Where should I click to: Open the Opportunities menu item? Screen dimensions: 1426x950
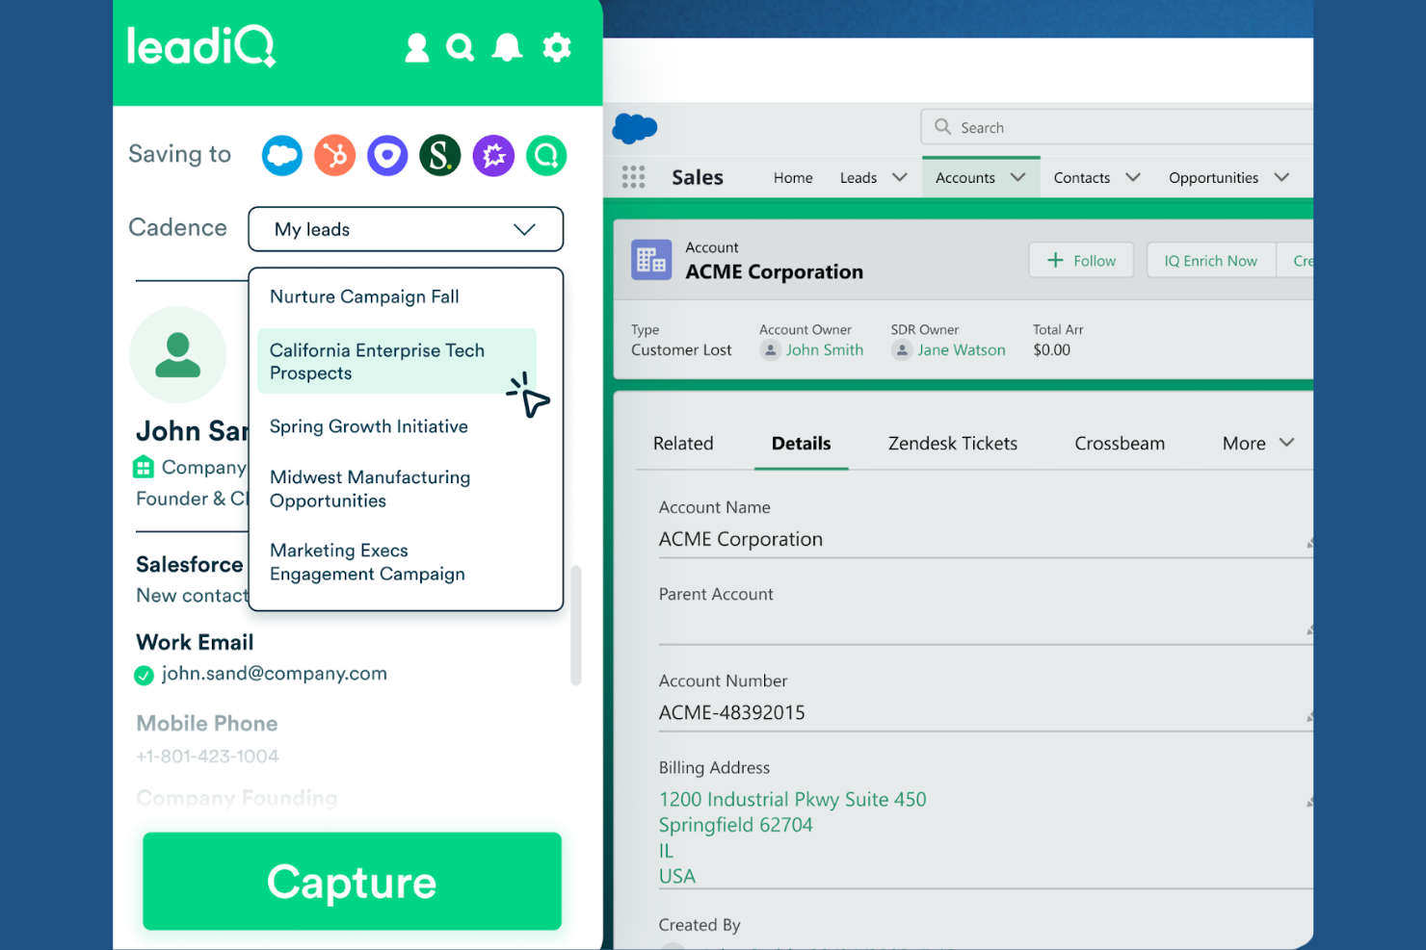click(x=1213, y=177)
